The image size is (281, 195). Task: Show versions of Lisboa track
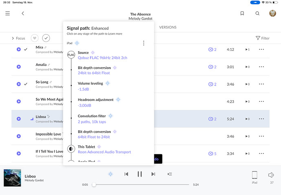(212, 119)
